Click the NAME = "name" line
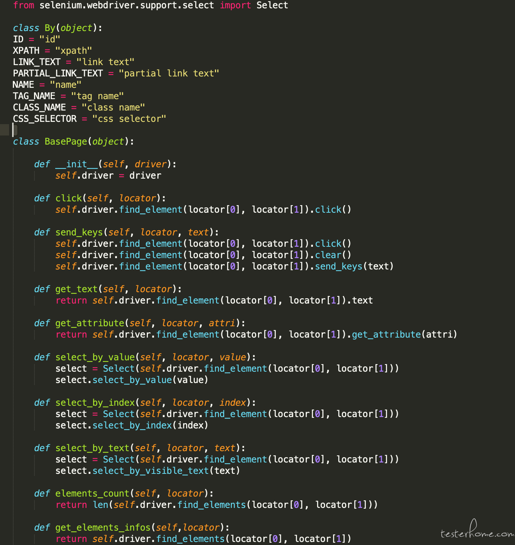Viewport: 515px width, 545px height. tap(47, 85)
